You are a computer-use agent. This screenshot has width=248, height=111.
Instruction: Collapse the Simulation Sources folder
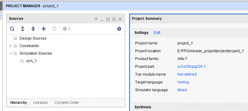(11, 53)
